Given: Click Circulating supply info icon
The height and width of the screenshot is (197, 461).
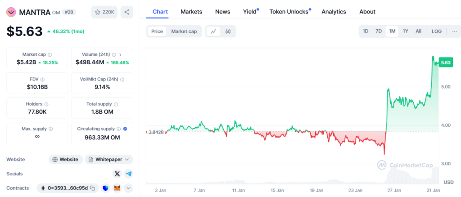Looking at the screenshot, I should [118, 129].
